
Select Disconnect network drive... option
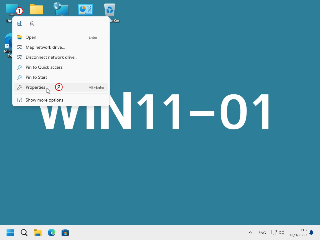[61, 57]
